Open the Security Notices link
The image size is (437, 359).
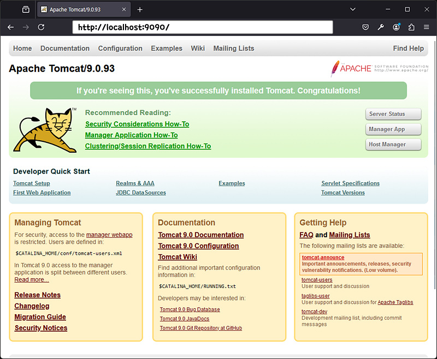tap(41, 328)
